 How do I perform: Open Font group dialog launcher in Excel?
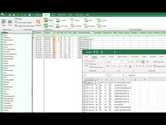click(133, 71)
